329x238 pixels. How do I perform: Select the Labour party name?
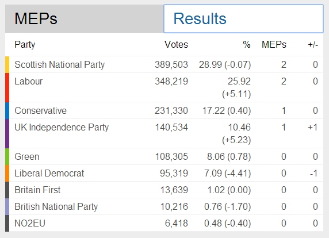coord(29,82)
